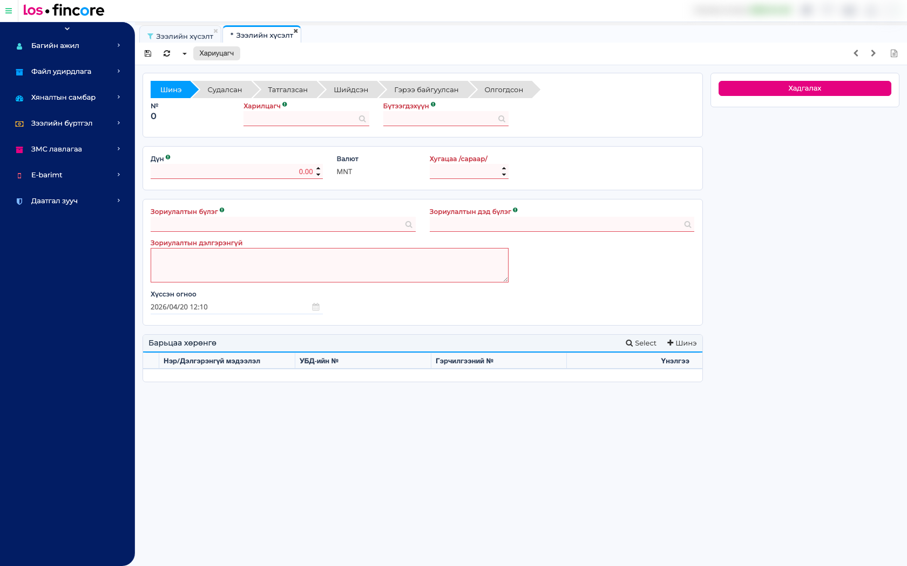Add new collateral with Шинэ button
The image size is (907, 566).
click(x=682, y=343)
